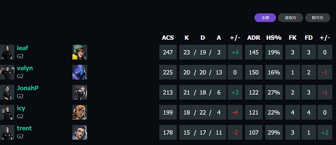Click the ACS column header
This screenshot has width=336, height=145.
168,38
